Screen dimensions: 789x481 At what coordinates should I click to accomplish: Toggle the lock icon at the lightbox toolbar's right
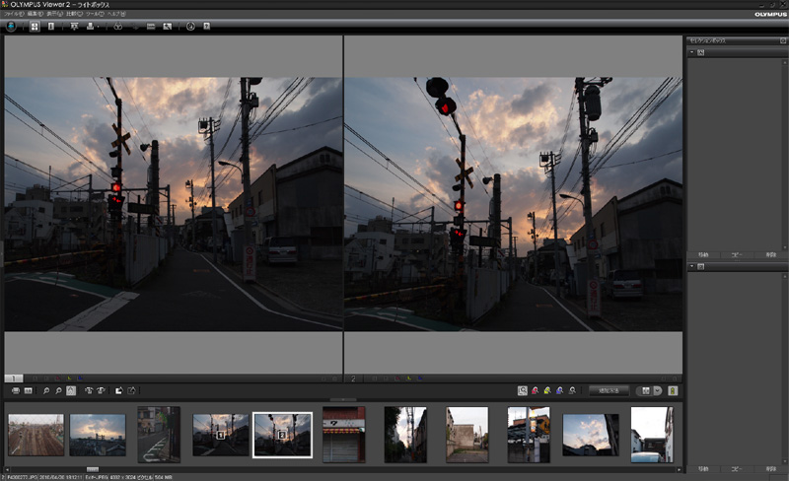pyautogui.click(x=674, y=391)
